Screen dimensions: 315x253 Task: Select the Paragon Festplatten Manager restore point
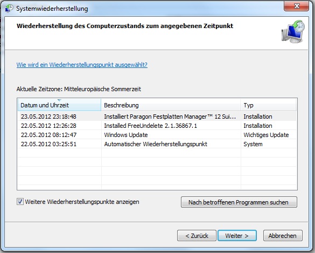pyautogui.click(x=157, y=117)
